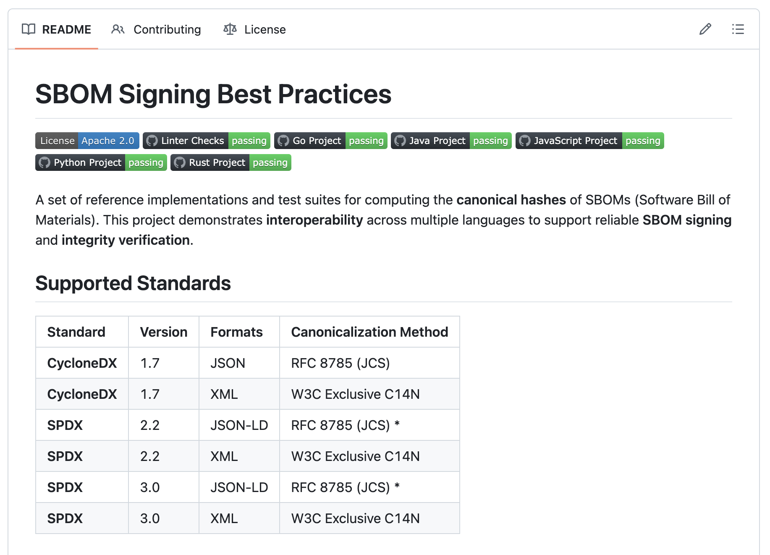Open the outline list icon at top right
This screenshot has height=555, width=770.
click(738, 29)
